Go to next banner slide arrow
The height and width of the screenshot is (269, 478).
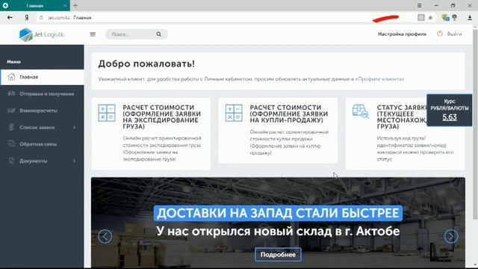coord(451,236)
